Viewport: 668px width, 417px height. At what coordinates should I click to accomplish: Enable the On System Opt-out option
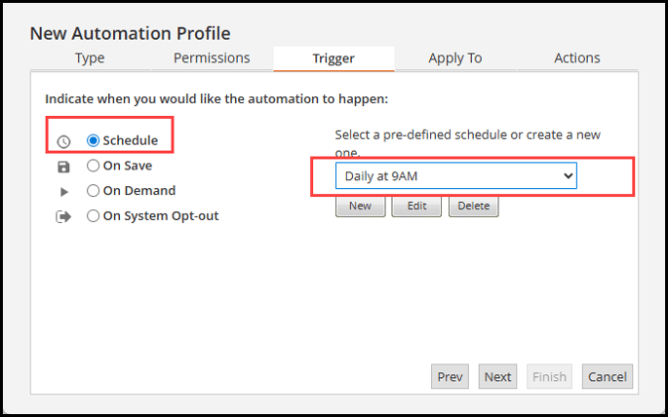pos(93,215)
